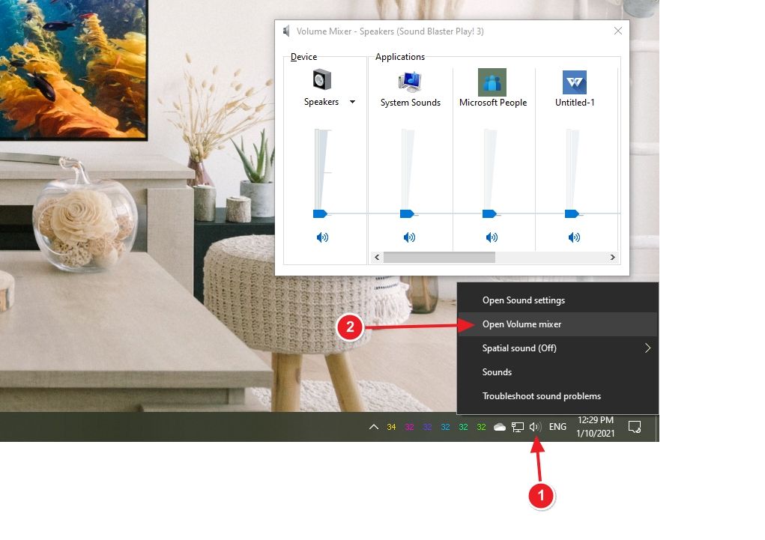Open the Action Center notifications icon

(x=635, y=427)
